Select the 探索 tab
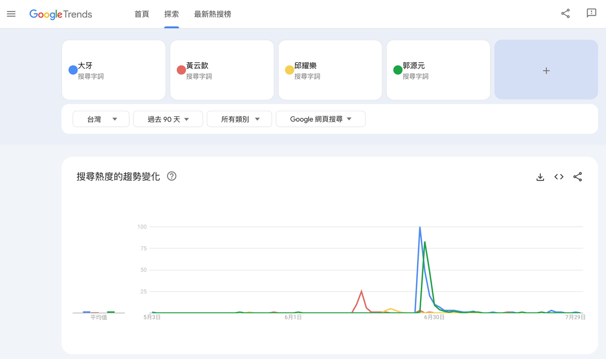Screen dimensions: 606x359 [171, 14]
